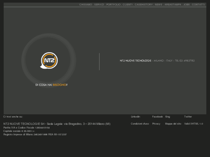Open the SERVIZI menu item
Viewport: 210px width, 157px height.
click(99, 5)
